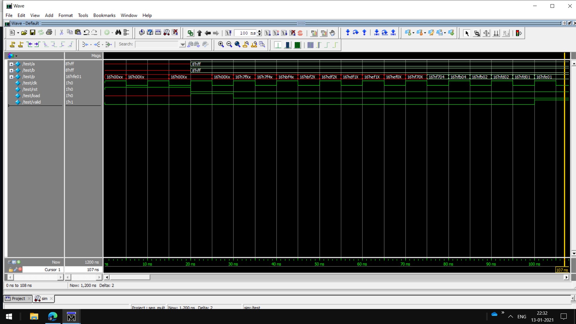Image resolution: width=576 pixels, height=324 pixels.
Task: Open the Search field dropdown arrow
Action: point(182,44)
